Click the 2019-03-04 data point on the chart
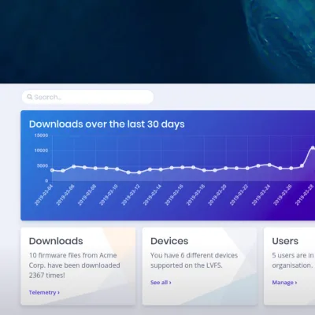The image size is (315, 315). point(52,170)
